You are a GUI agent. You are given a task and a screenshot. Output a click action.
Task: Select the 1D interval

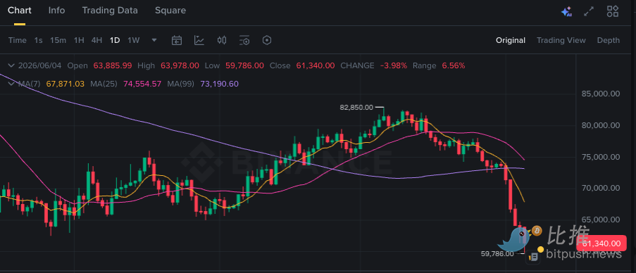click(115, 40)
